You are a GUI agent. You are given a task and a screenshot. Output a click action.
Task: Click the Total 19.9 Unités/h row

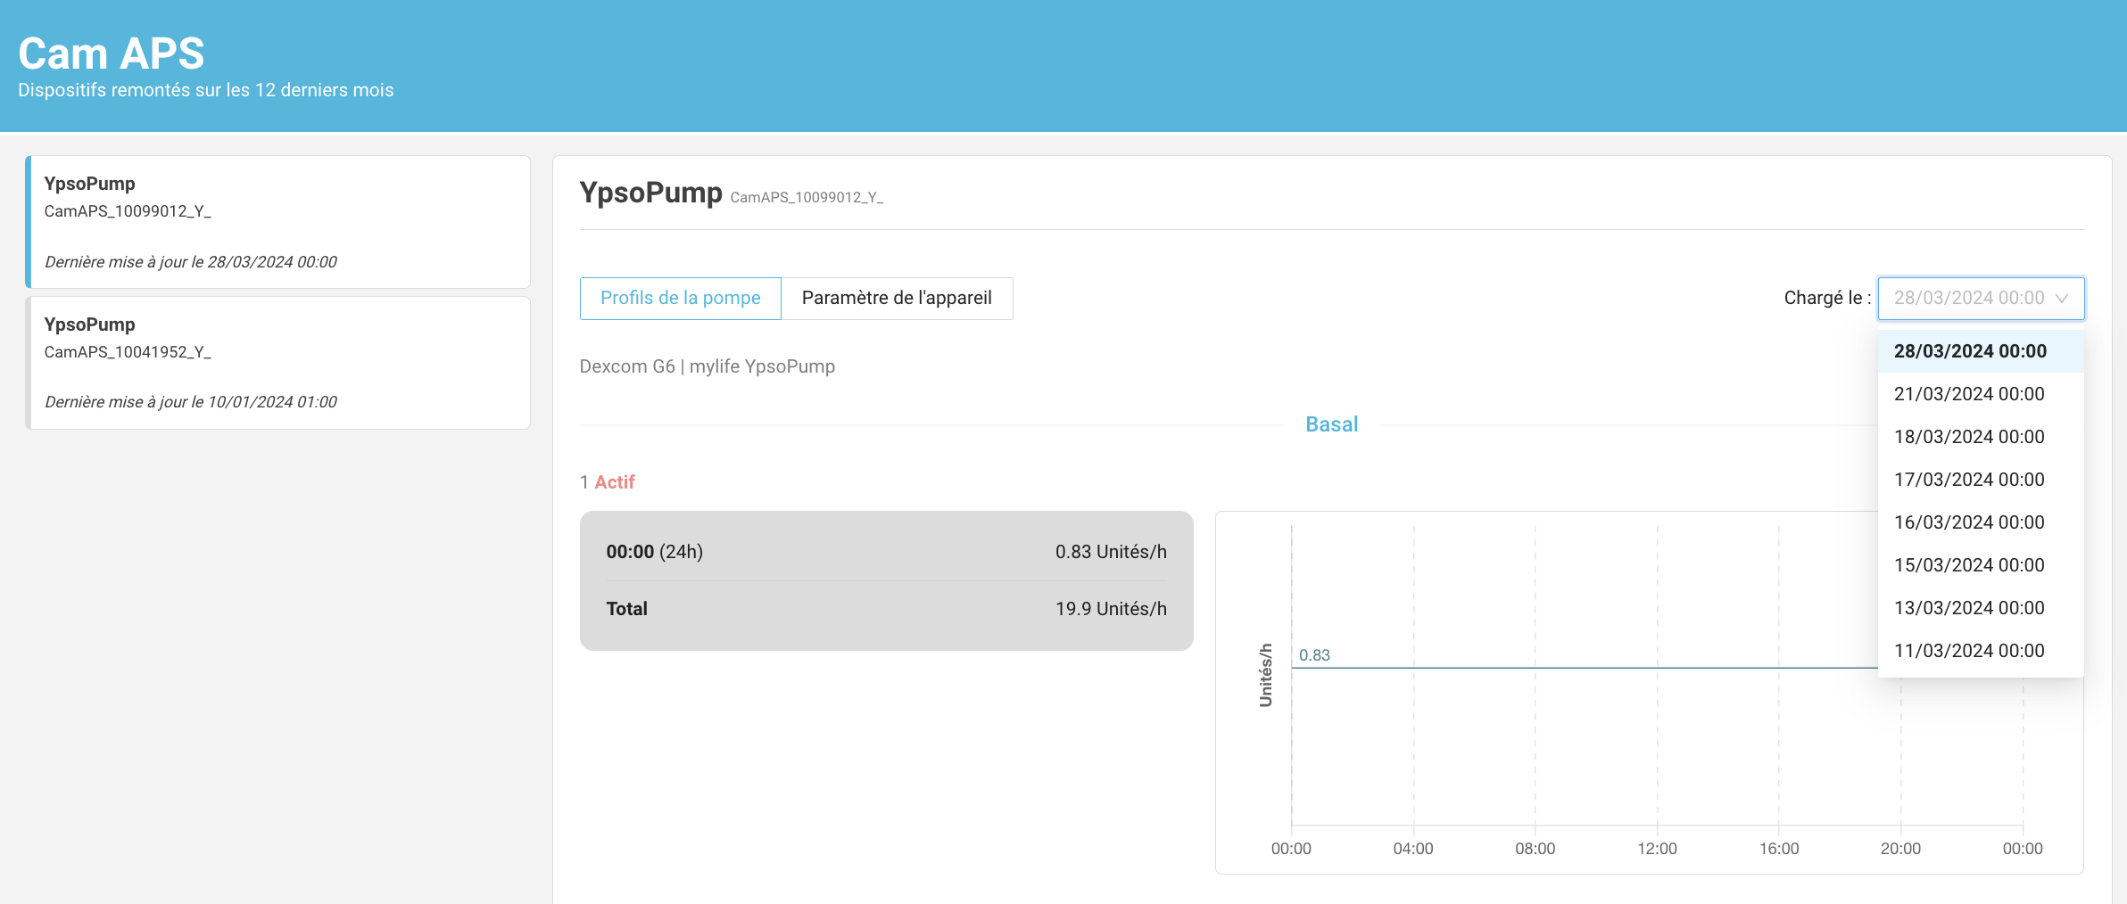(886, 609)
